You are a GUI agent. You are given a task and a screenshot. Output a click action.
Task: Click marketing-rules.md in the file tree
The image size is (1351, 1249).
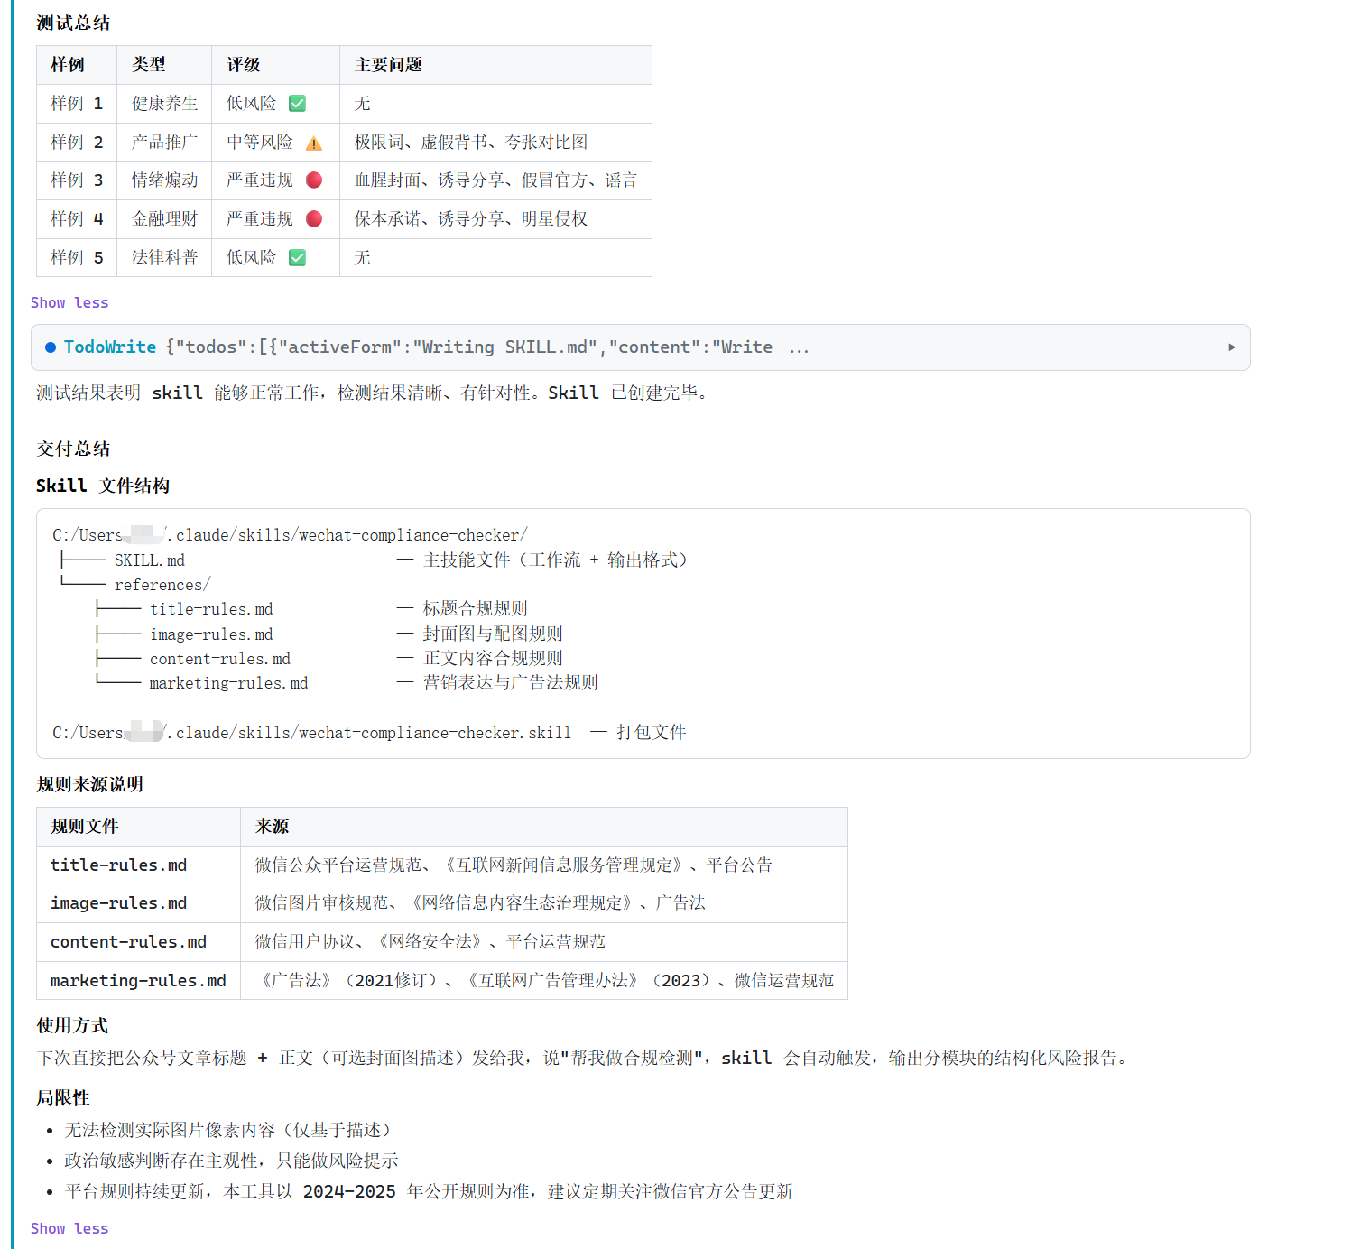click(x=229, y=683)
